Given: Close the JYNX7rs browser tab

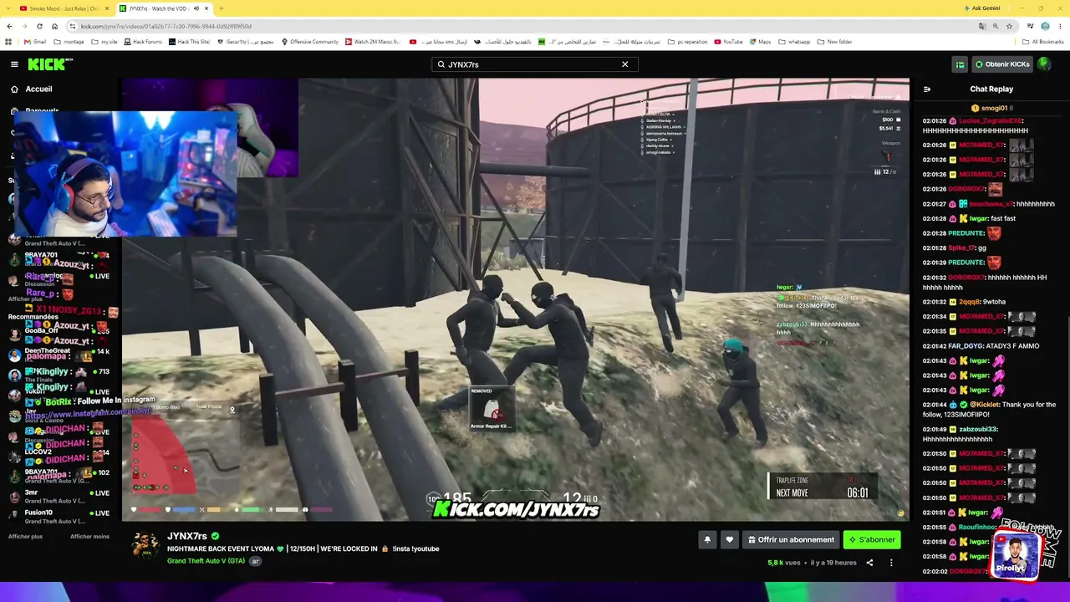Looking at the screenshot, I should pyautogui.click(x=206, y=8).
